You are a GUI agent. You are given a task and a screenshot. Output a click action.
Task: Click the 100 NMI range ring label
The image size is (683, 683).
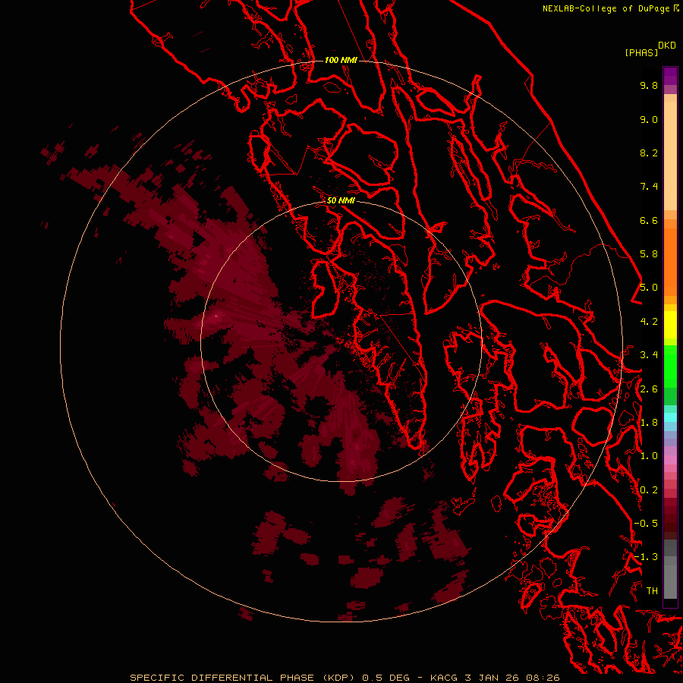point(341,60)
